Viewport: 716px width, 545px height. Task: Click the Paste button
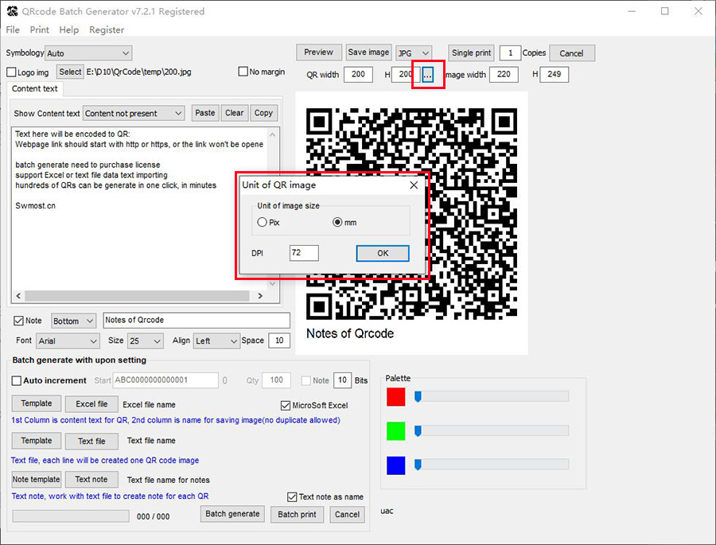tap(205, 113)
